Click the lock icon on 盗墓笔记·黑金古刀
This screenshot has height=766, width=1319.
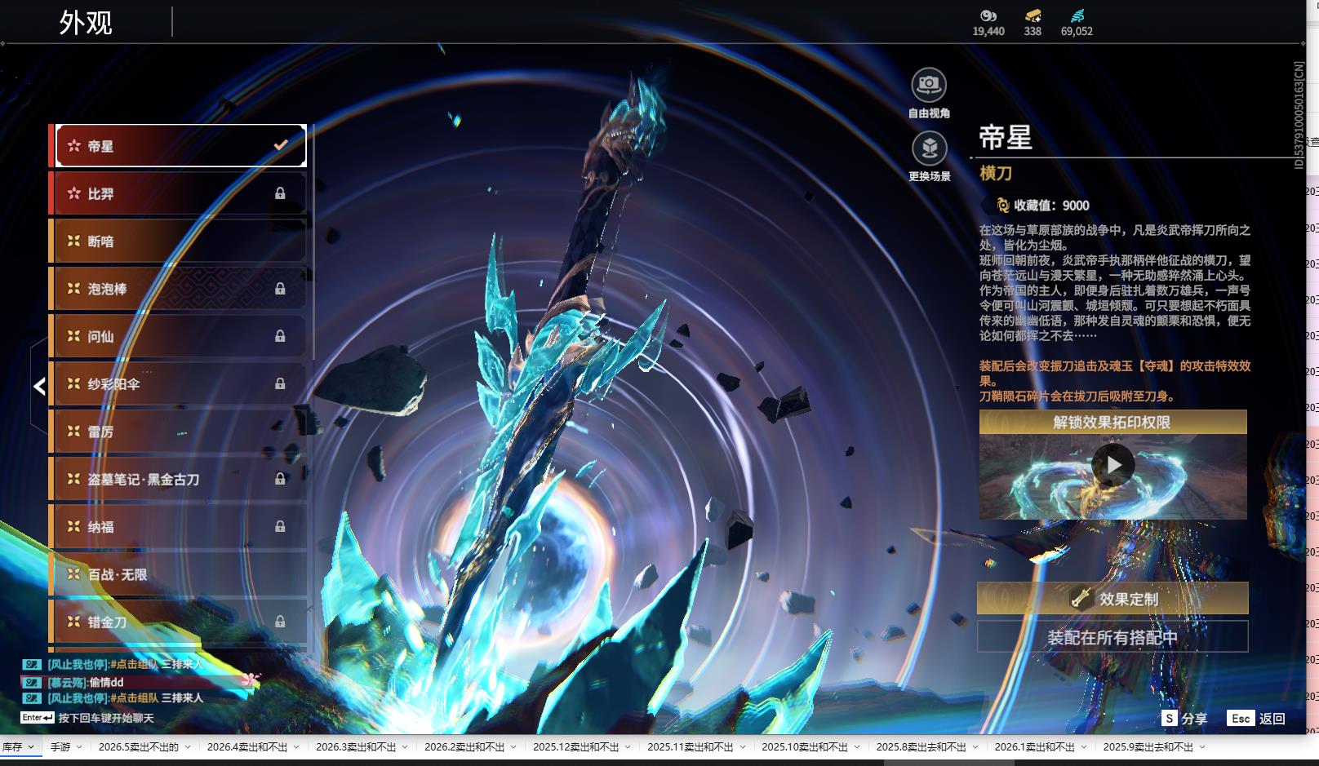tap(280, 479)
